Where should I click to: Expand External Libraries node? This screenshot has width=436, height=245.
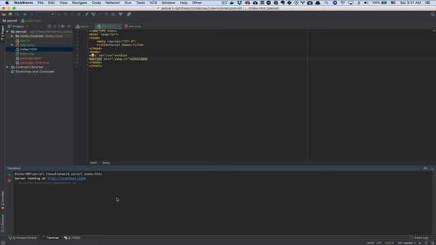(7, 67)
